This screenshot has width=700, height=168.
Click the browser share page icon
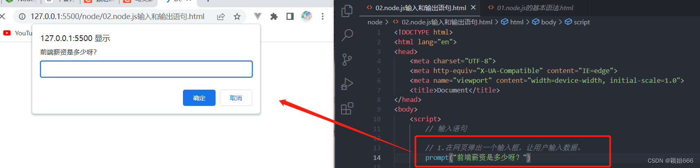(221, 17)
